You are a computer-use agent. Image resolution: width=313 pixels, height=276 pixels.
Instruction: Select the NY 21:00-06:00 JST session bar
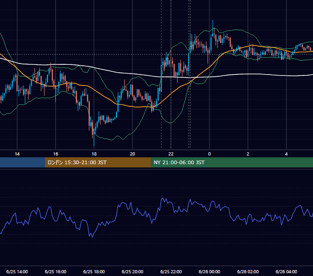click(x=232, y=162)
